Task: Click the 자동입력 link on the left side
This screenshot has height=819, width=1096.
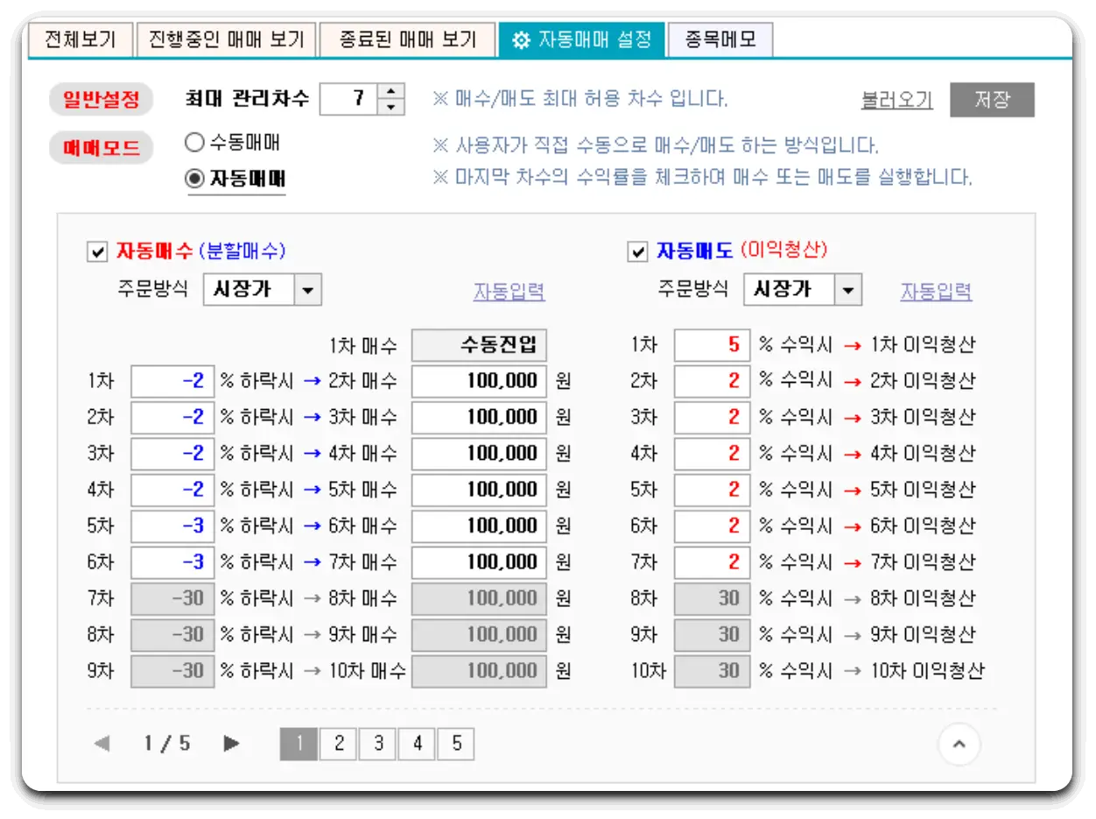Action: tap(509, 293)
